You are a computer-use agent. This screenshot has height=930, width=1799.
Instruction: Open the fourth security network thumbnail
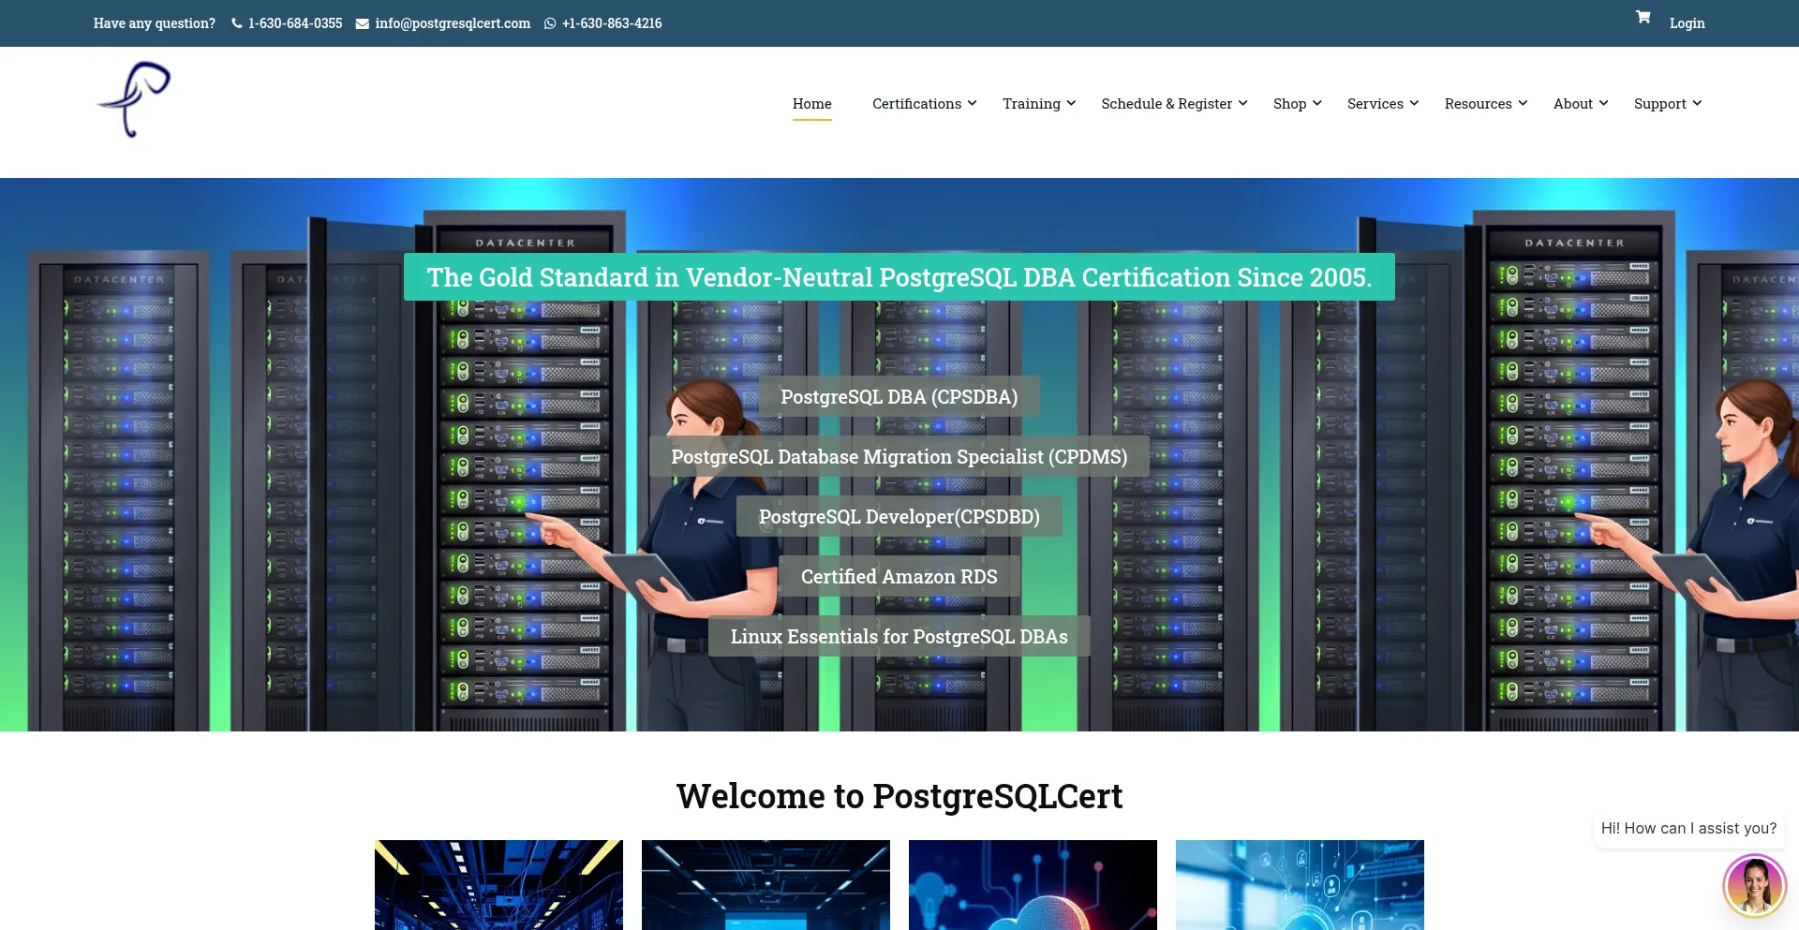point(1300,885)
